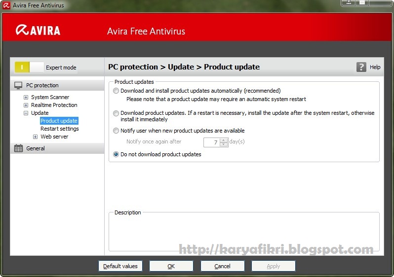Expand the Web server tree node
This screenshot has width=394, height=277.
click(36, 137)
